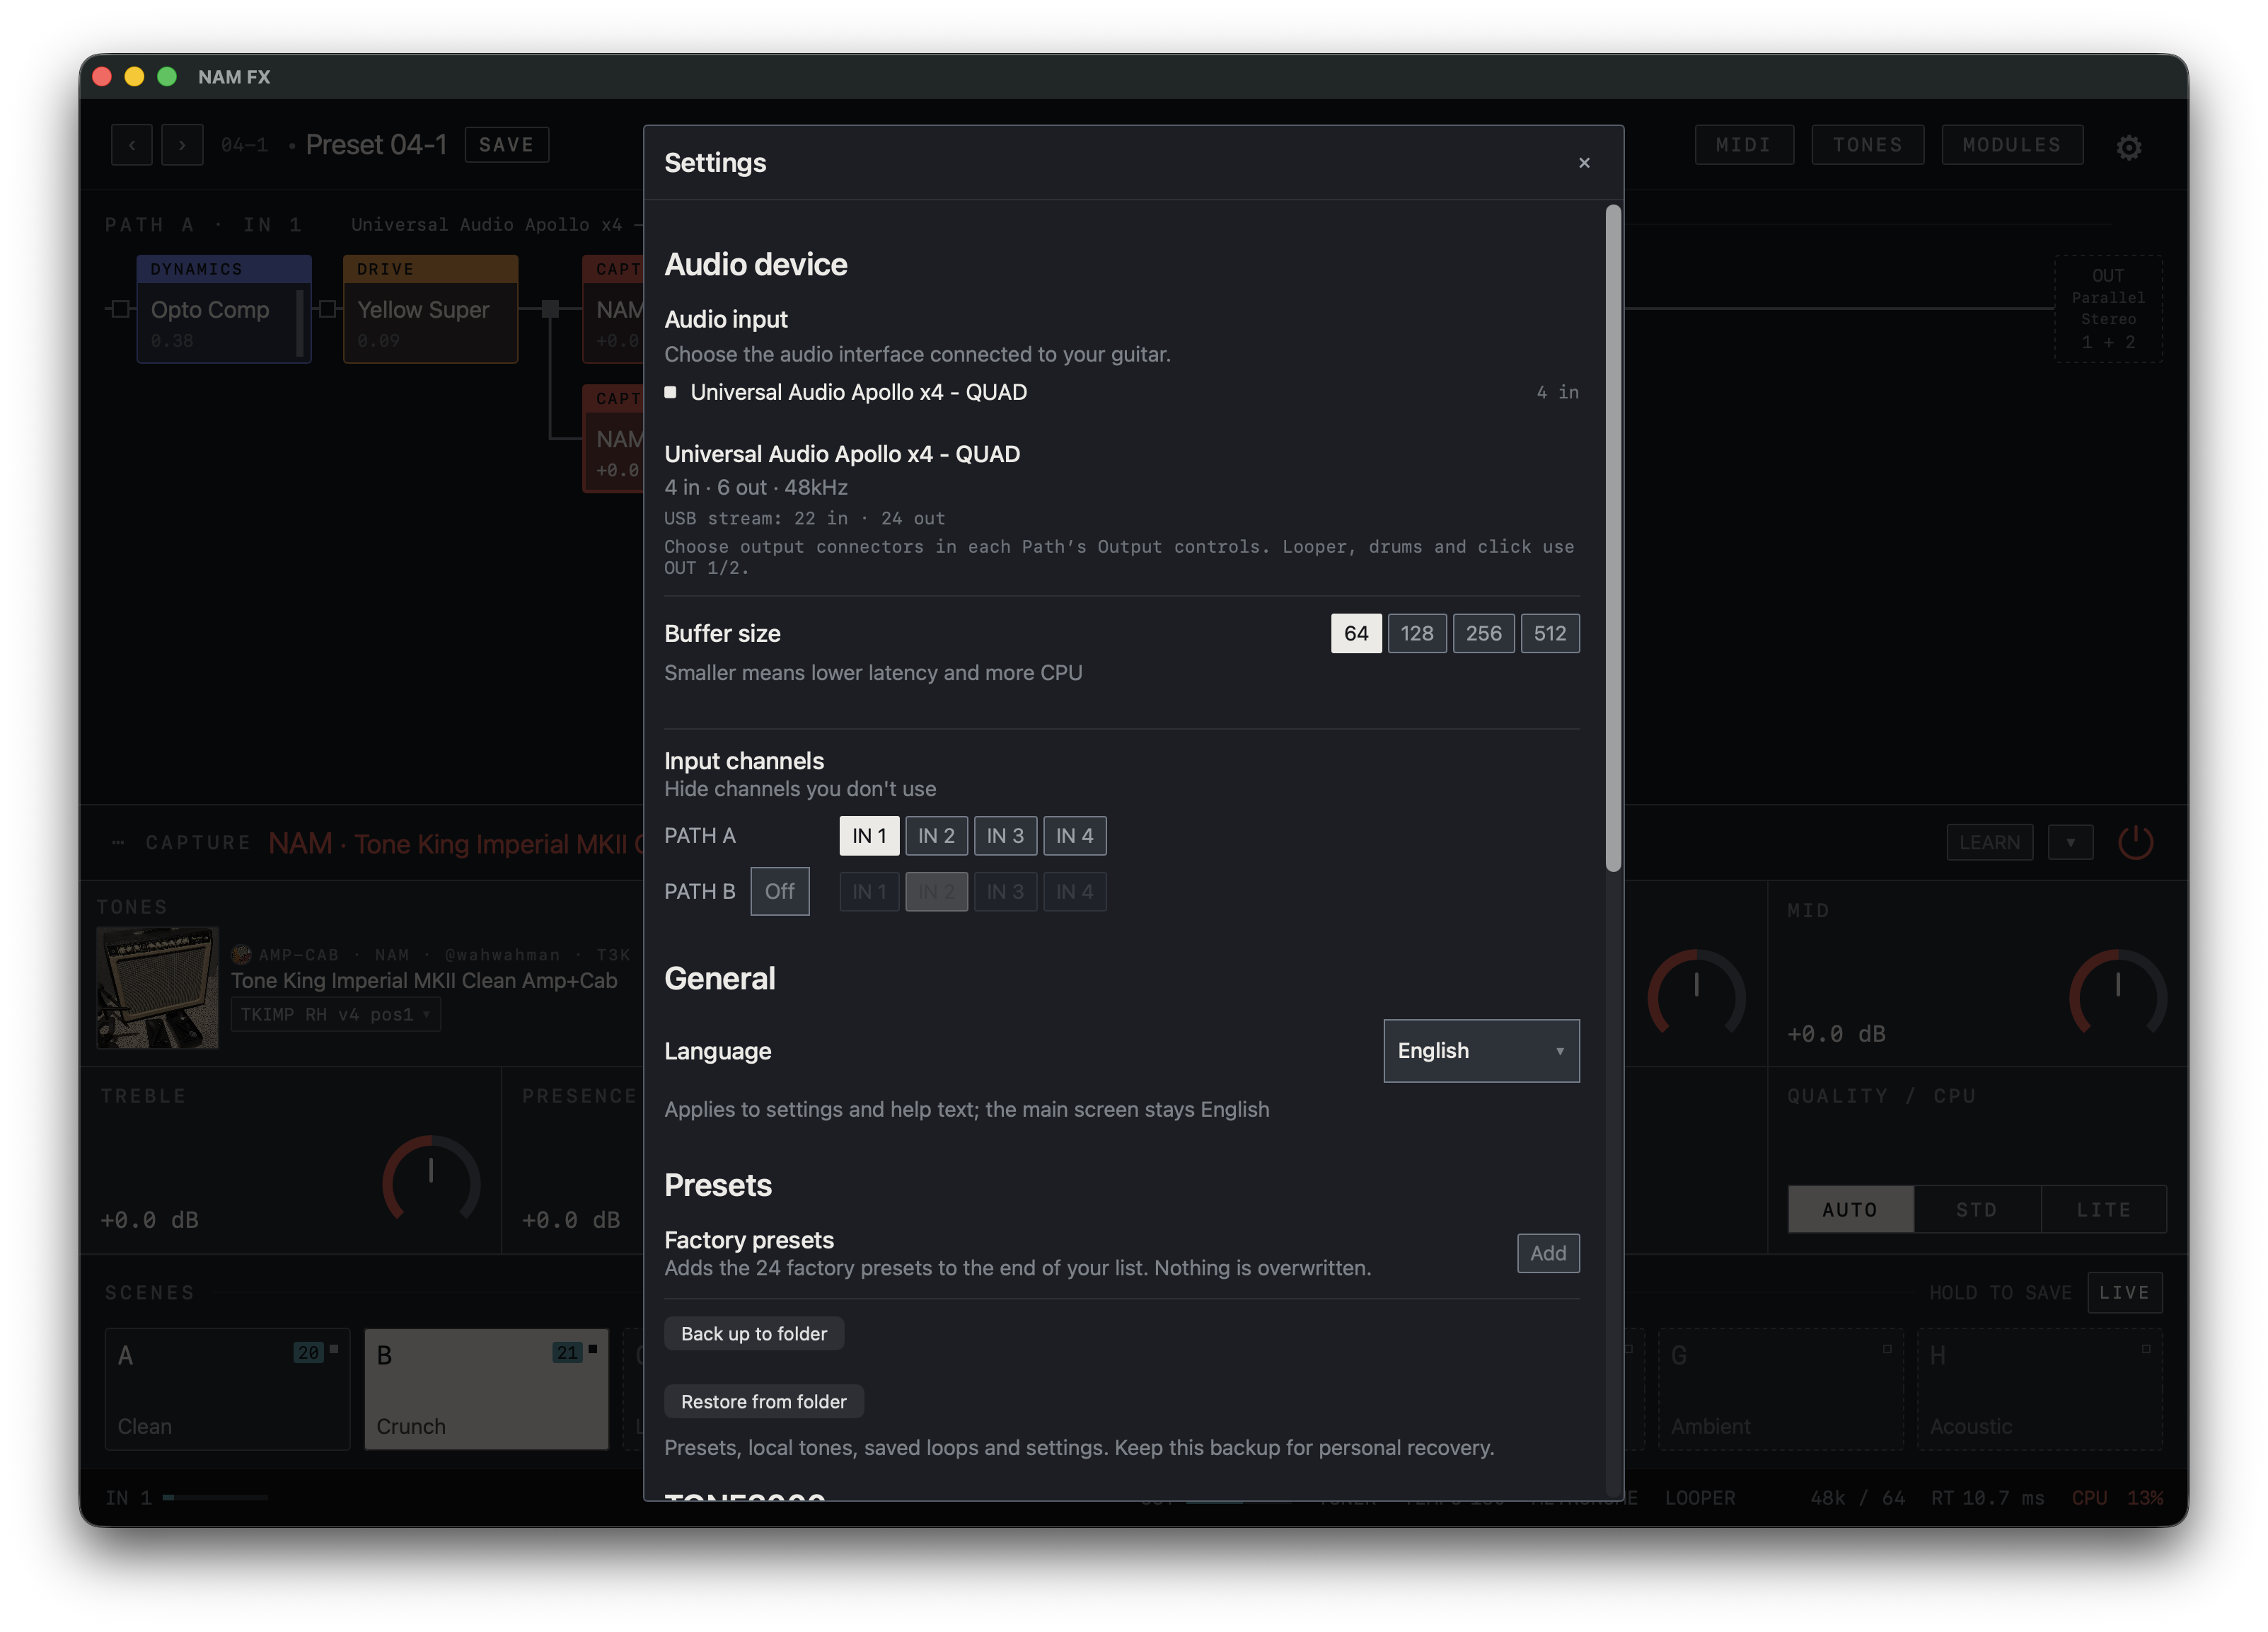
Task: Open the Language dropdown set to English
Action: [x=1481, y=1051]
